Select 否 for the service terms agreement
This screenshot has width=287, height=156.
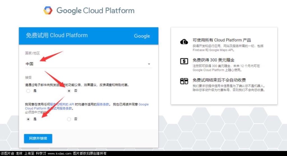pos(69,119)
